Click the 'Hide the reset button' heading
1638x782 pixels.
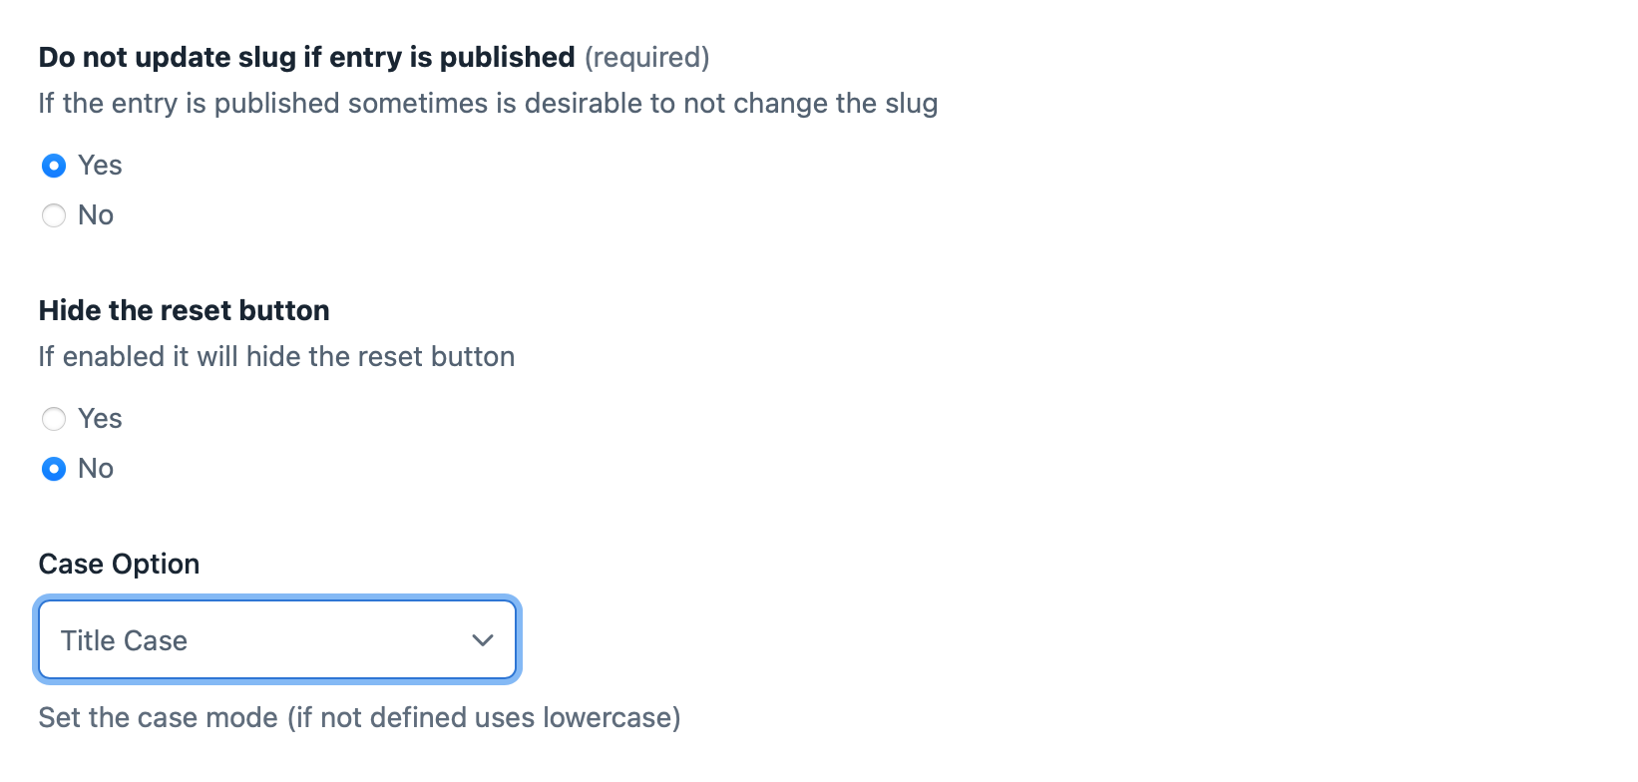point(184,311)
